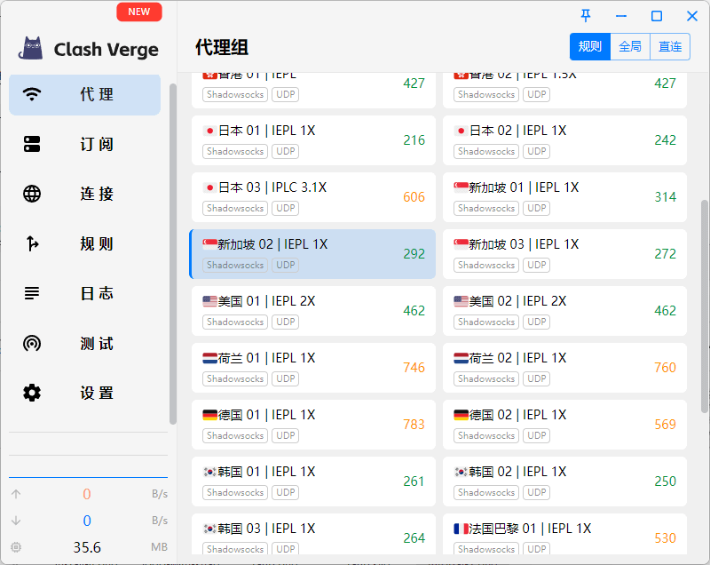Open 设置 with the gear icon
The image size is (710, 565).
(33, 394)
